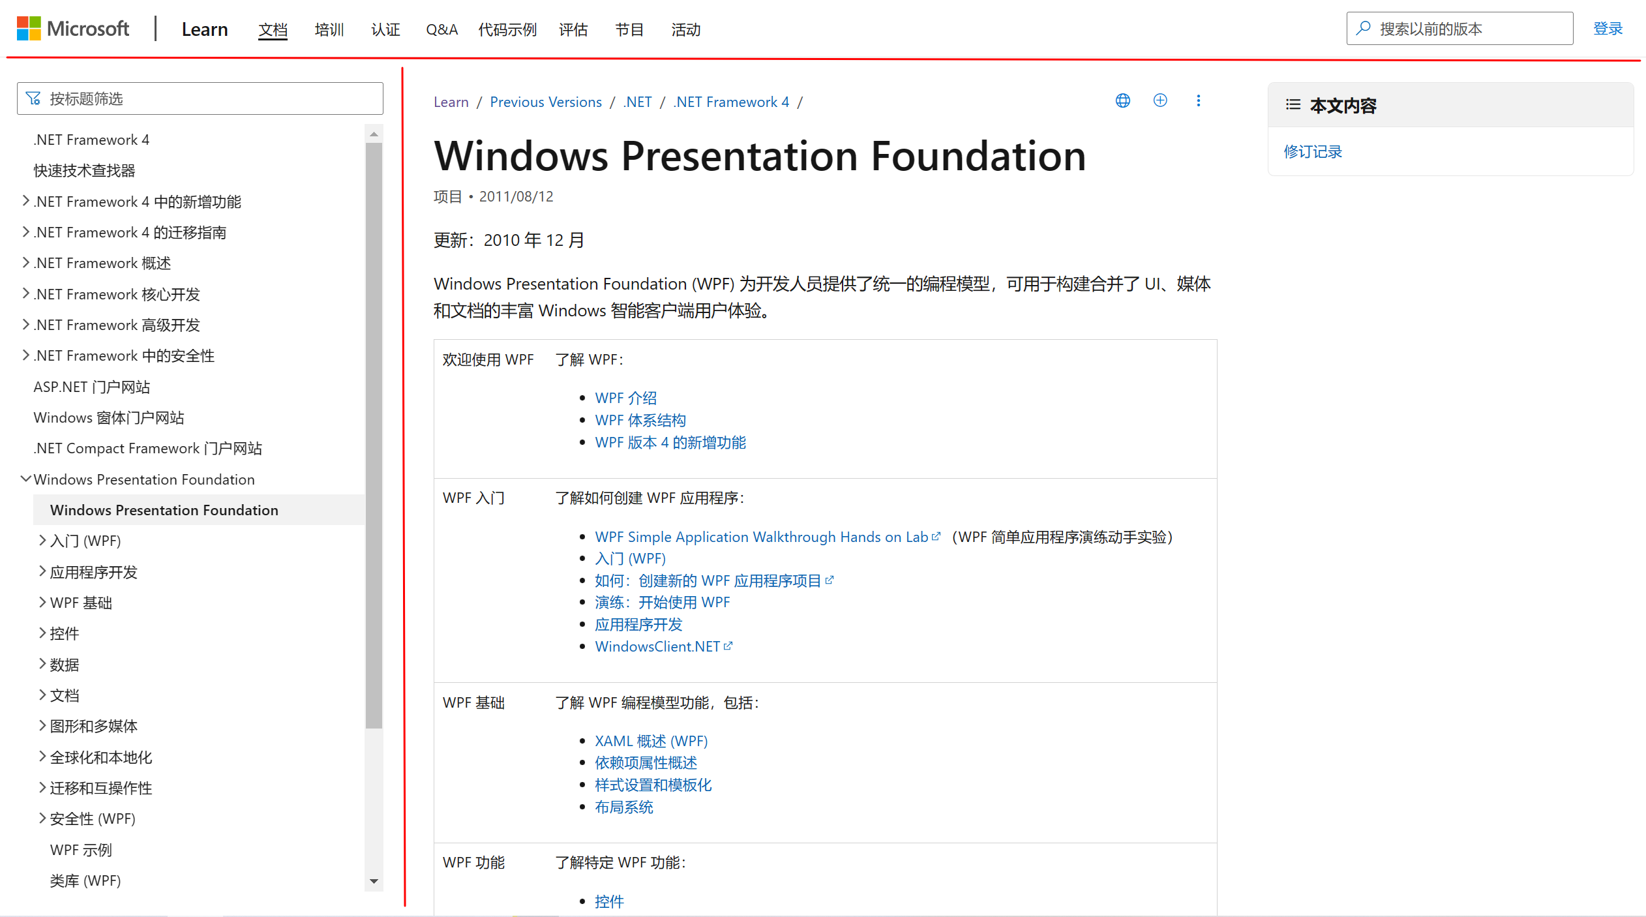The image size is (1646, 917).
Task: Click external link icon beside WindowsClient.NET
Action: click(x=728, y=646)
